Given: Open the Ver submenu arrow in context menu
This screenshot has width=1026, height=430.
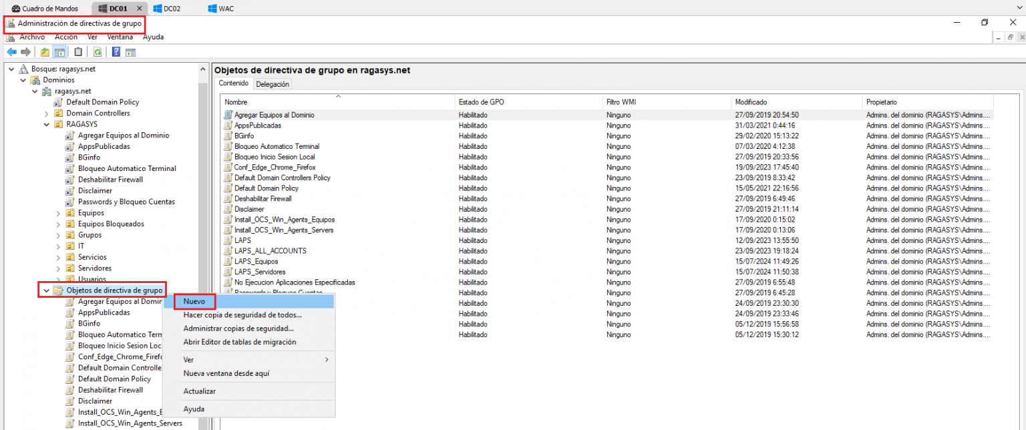Looking at the screenshot, I should (x=327, y=360).
